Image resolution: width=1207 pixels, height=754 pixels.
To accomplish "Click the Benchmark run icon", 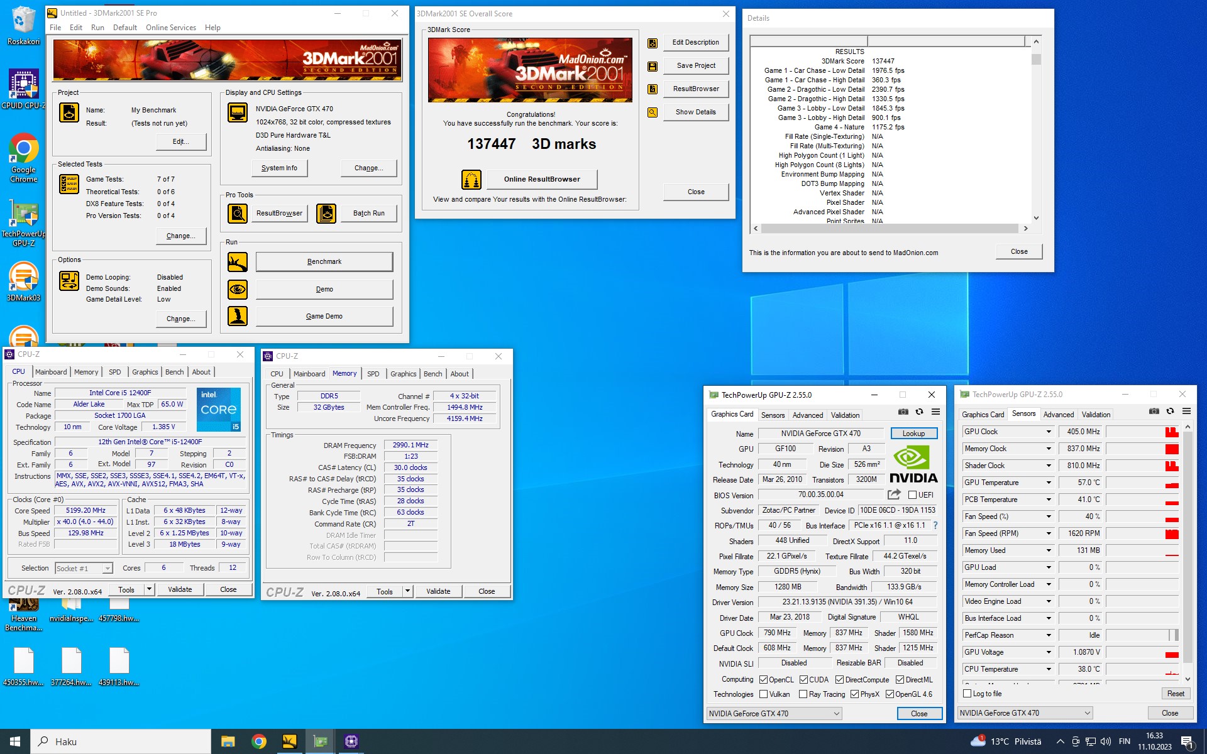I will point(238,262).
